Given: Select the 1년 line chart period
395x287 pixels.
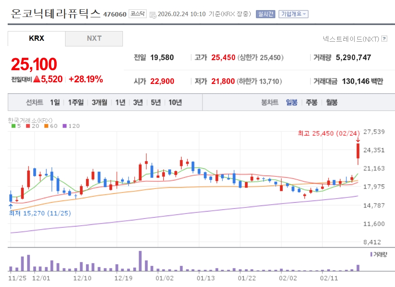Looking at the screenshot, I should [x=120, y=103].
